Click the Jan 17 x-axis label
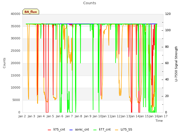Screen dimensions: 180x135 click(x=163, y=116)
